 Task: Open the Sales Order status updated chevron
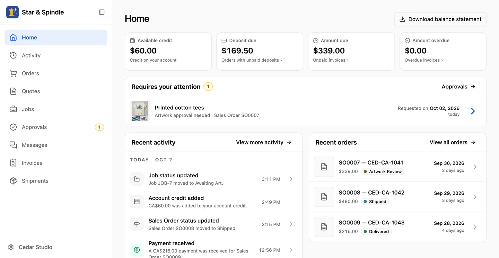[291, 224]
